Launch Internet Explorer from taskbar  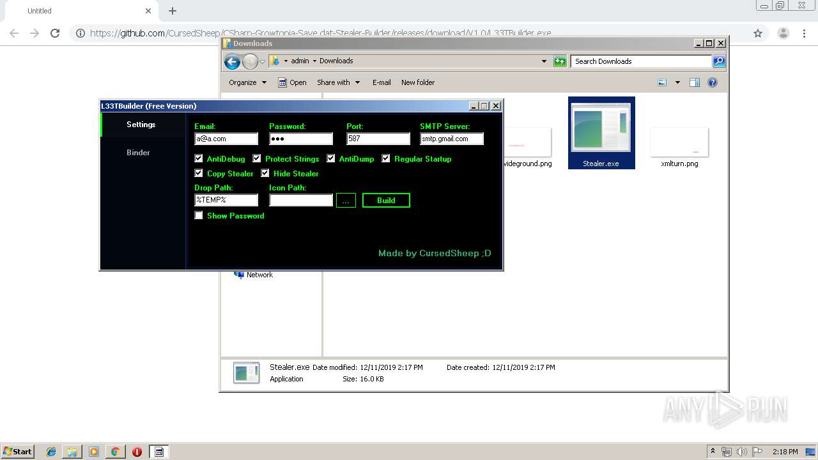click(51, 452)
